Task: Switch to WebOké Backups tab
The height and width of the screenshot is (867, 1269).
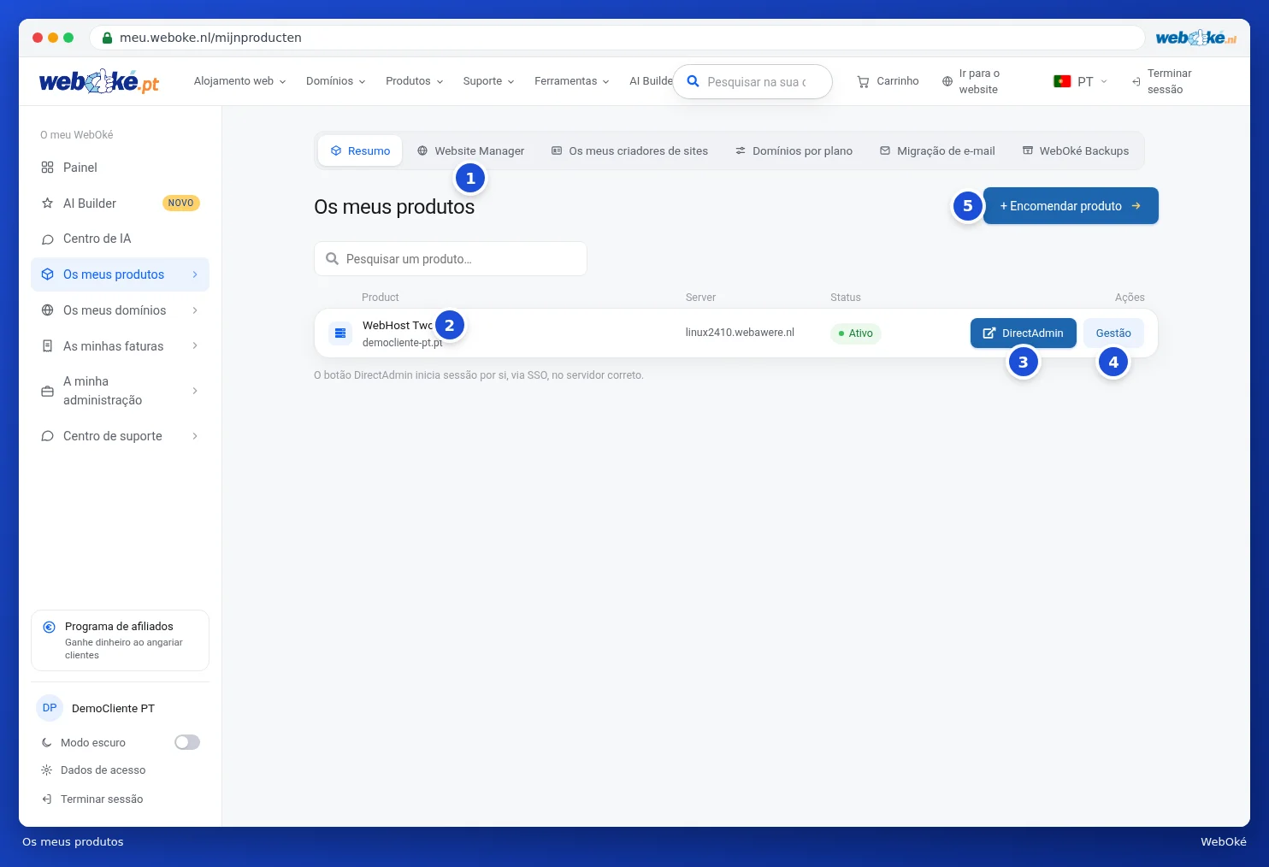Action: pos(1076,150)
